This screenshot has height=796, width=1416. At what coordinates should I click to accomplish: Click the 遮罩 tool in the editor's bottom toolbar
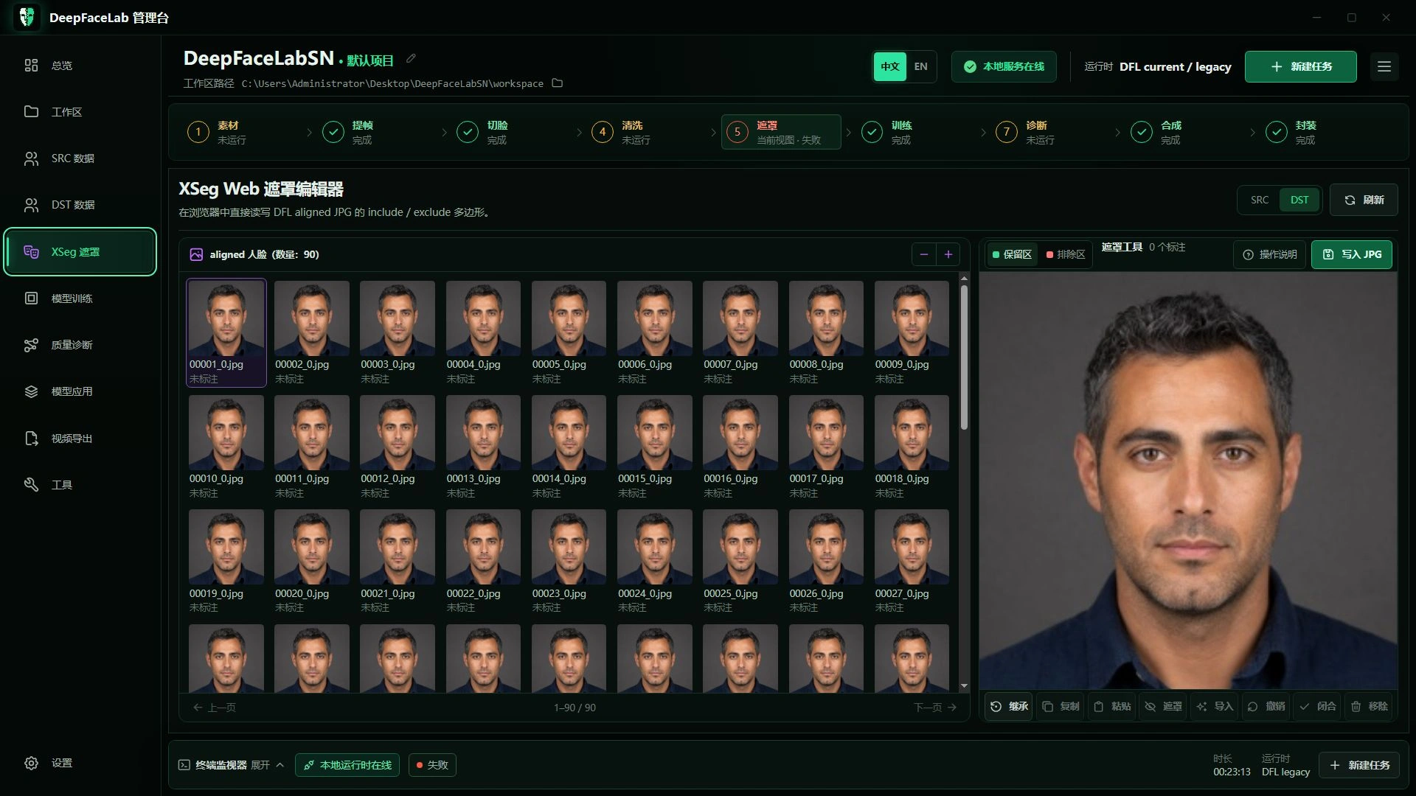pos(1164,706)
